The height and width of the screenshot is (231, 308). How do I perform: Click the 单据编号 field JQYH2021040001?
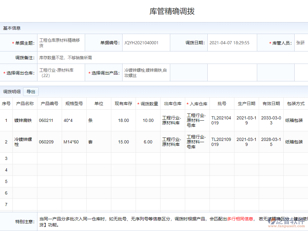pyautogui.click(x=146, y=43)
